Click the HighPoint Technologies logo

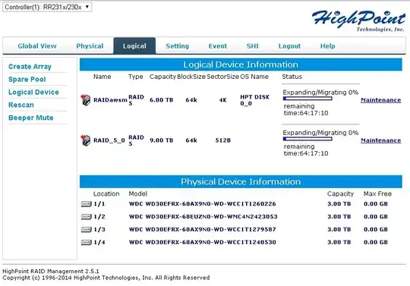coord(358,20)
